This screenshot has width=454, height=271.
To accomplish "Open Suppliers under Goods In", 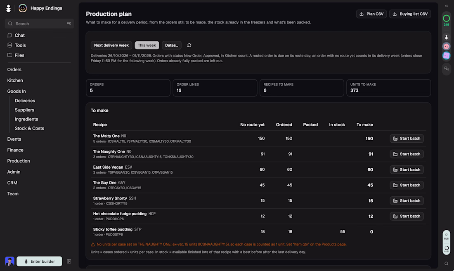I will [x=25, y=110].
